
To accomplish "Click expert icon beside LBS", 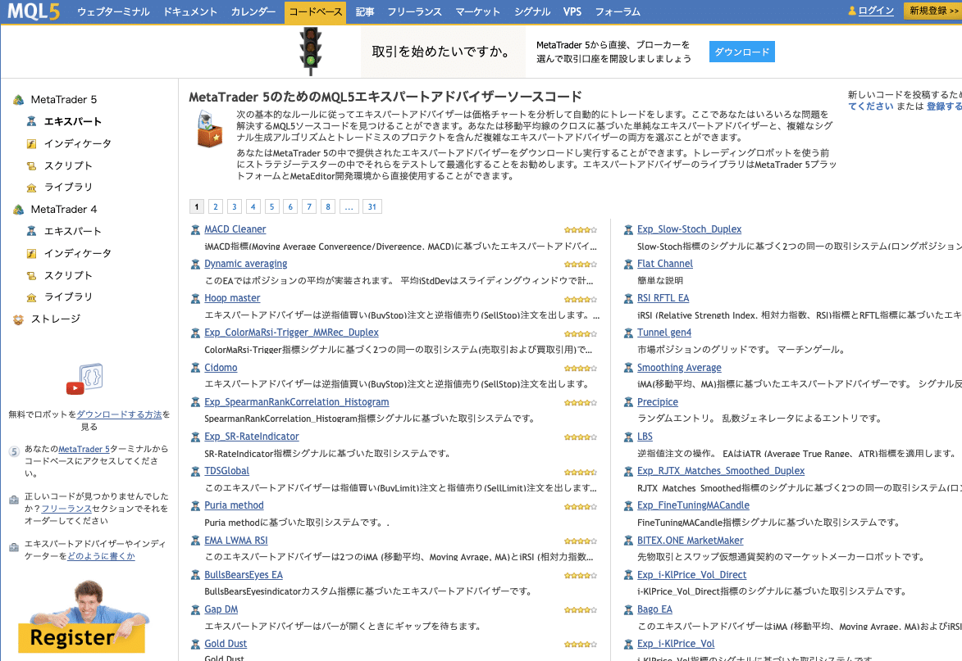I will [x=628, y=437].
